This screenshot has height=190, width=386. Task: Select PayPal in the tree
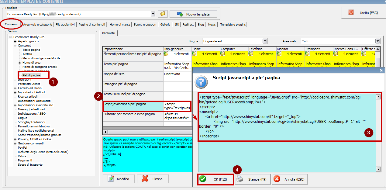pos(22,148)
